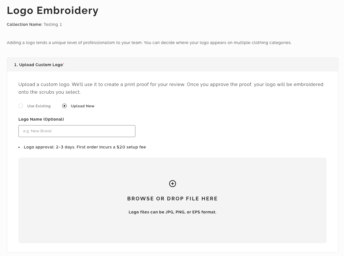Click the JPG, PNG, or EPS format note

[172, 212]
